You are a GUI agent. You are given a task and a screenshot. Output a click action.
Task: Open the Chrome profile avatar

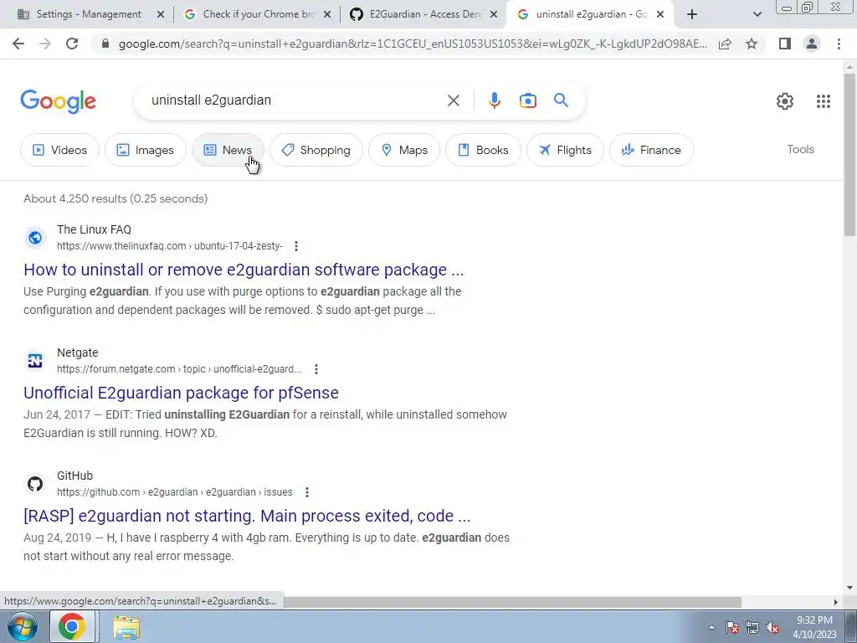click(x=812, y=44)
